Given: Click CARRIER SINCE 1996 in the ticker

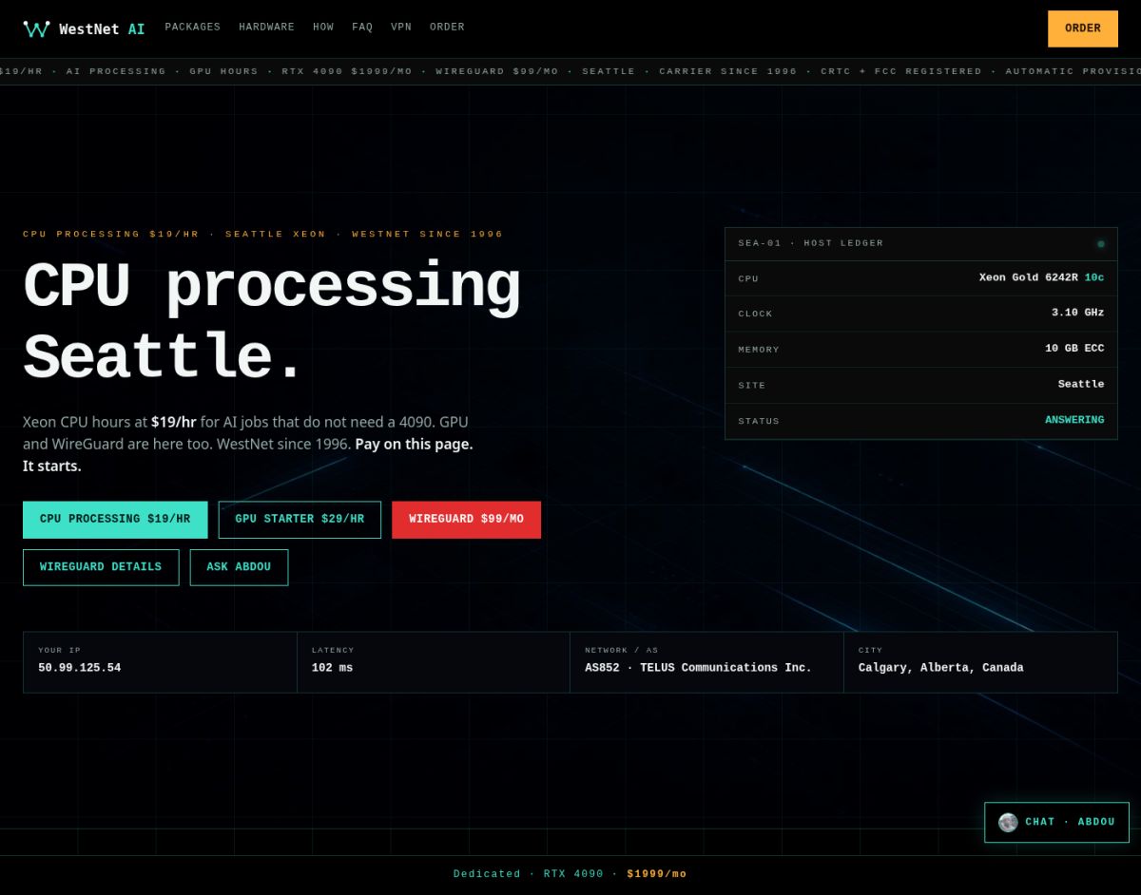Looking at the screenshot, I should click(728, 71).
